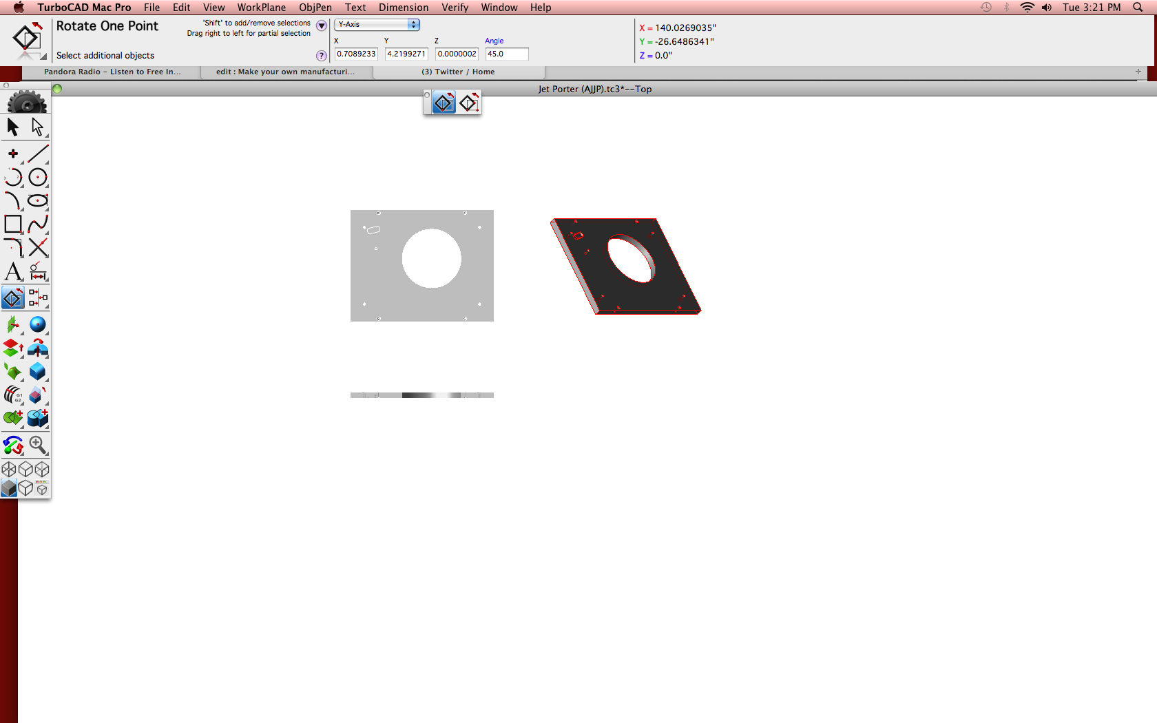Open the WorkPlane menu
The image size is (1157, 723).
261,8
